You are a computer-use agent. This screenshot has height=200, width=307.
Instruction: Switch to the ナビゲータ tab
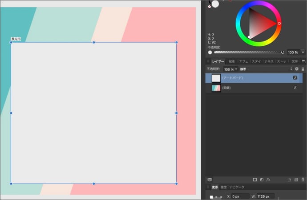(x=237, y=187)
